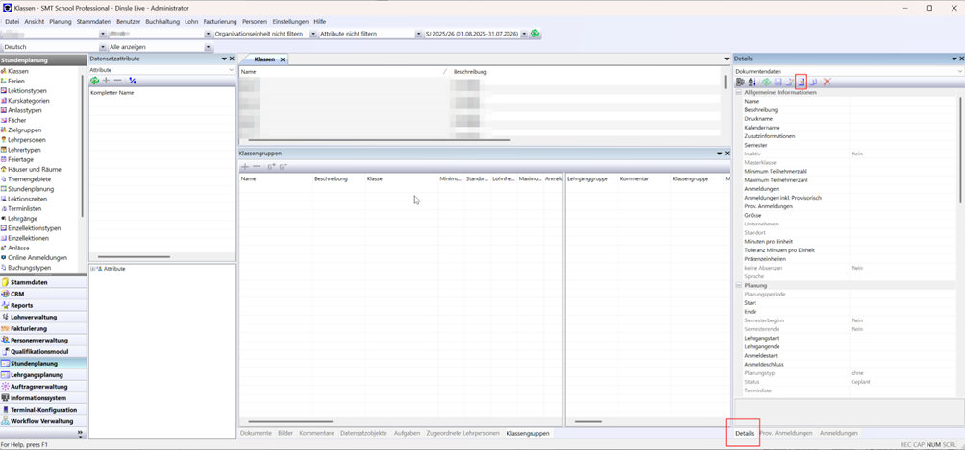Open the school year SJ 2025/26 dropdown
The image size is (965, 450).
[x=524, y=34]
